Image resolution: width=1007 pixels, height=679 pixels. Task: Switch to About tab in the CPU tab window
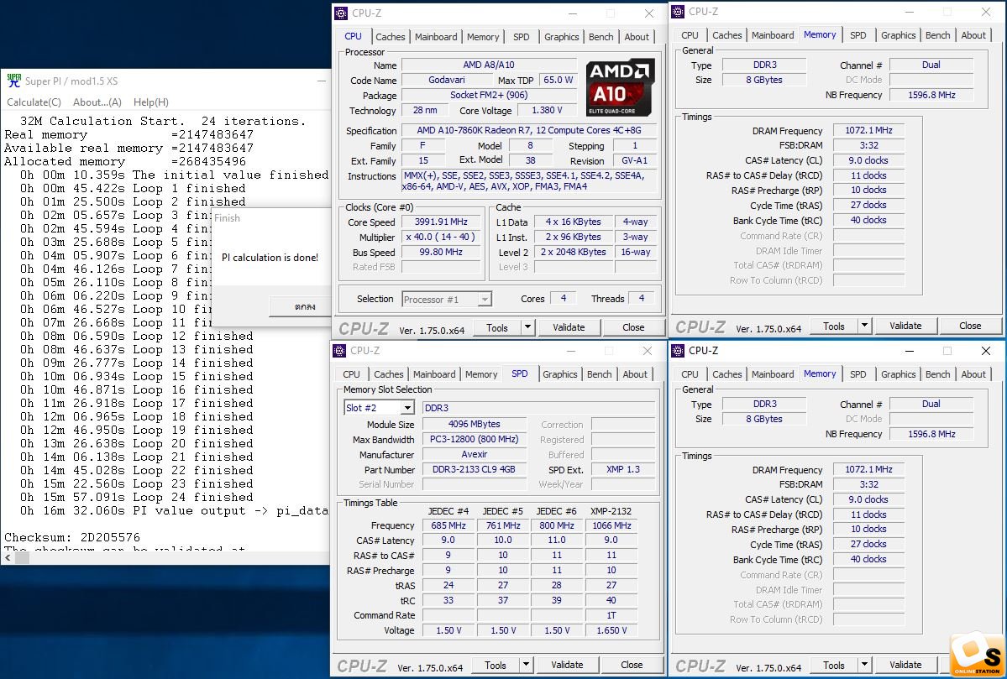point(637,37)
